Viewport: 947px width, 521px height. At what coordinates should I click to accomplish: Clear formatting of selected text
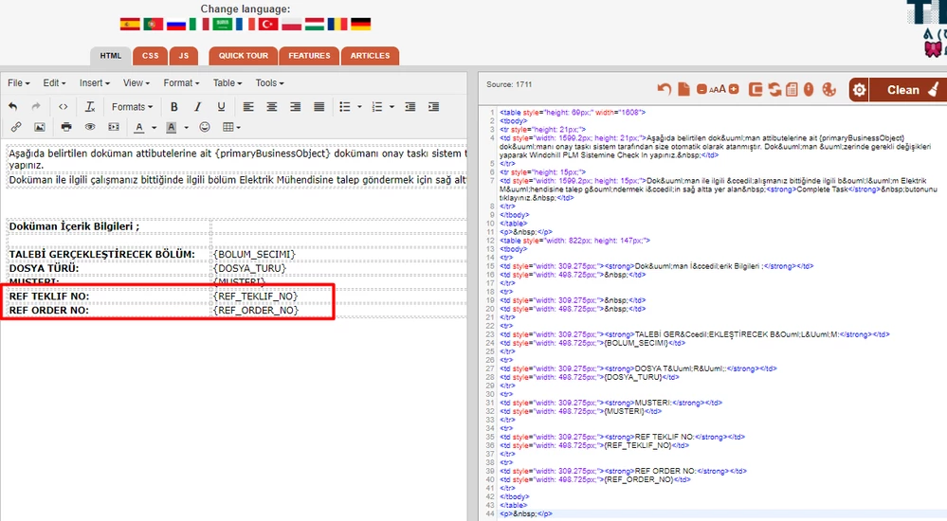[x=90, y=107]
